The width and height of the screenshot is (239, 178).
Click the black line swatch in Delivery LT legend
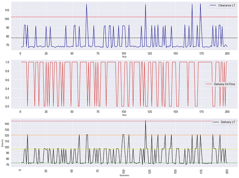[x=216, y=122]
